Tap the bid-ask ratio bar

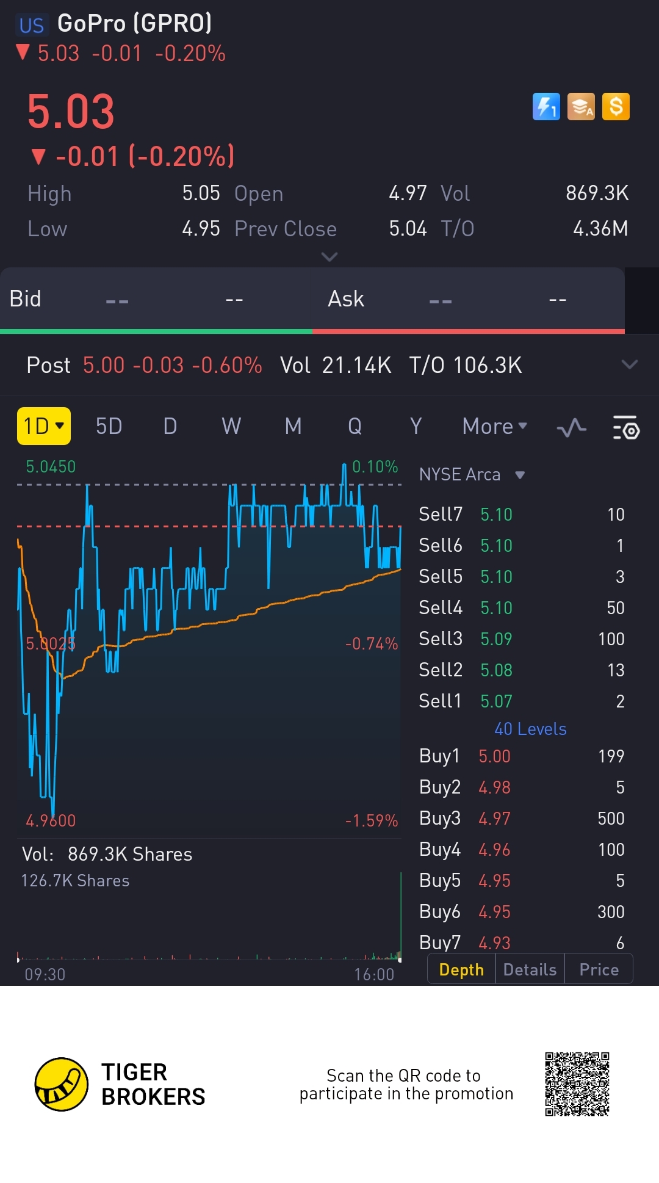point(312,331)
